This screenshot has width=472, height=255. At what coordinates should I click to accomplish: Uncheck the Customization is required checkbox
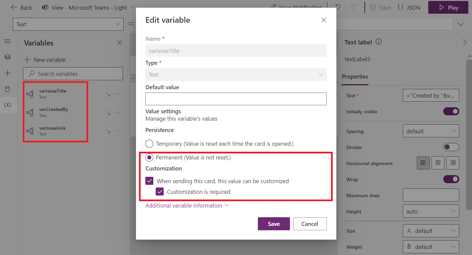click(x=160, y=192)
